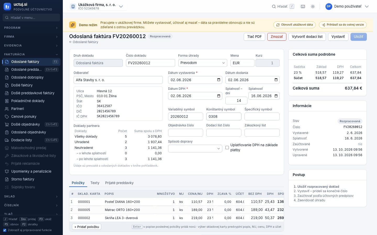The height and width of the screenshot is (235, 377).
Task: Uncheck Zobraziť aj pripravované funkcie
Action: click(5, 230)
